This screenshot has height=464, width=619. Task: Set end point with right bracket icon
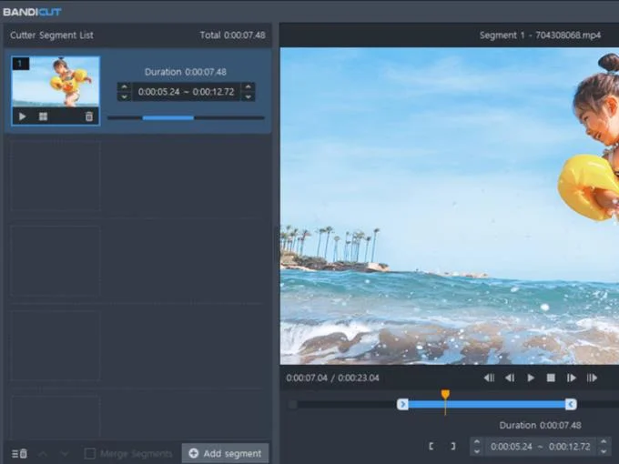pos(453,446)
